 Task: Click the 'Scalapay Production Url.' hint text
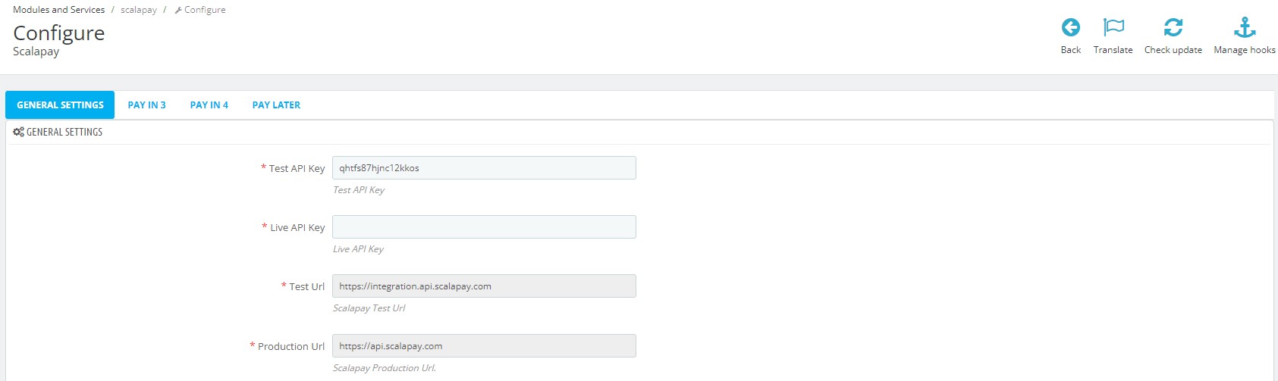click(385, 368)
